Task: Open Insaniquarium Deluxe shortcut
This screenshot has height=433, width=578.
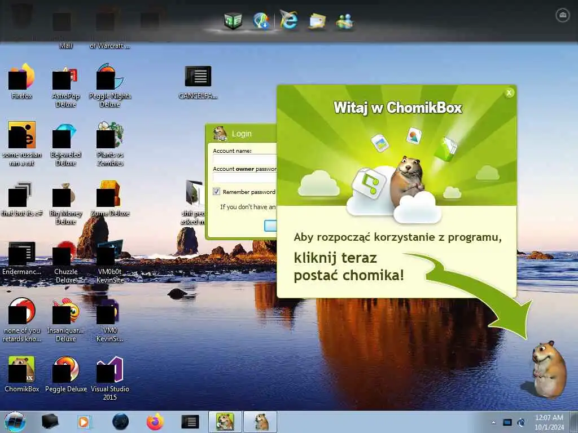Action: (65, 320)
